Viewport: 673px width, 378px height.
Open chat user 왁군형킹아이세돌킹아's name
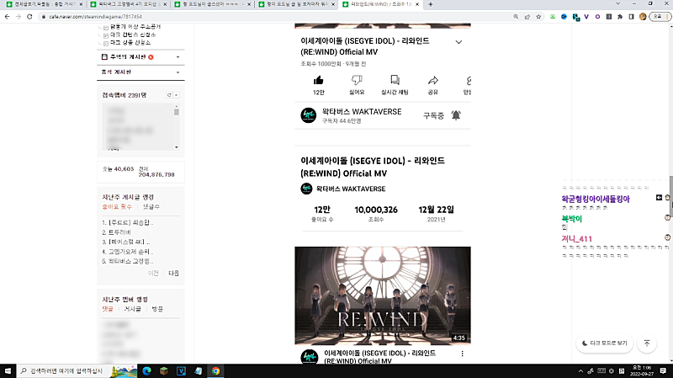(x=596, y=199)
